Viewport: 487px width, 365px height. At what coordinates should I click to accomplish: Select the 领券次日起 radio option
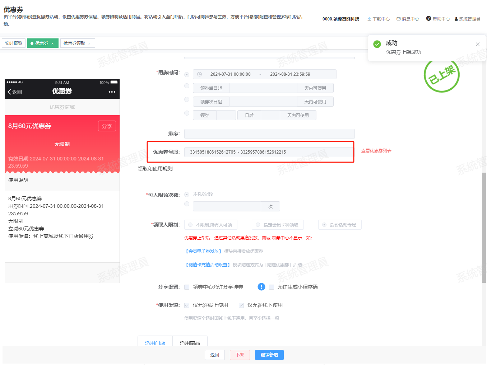point(187,99)
